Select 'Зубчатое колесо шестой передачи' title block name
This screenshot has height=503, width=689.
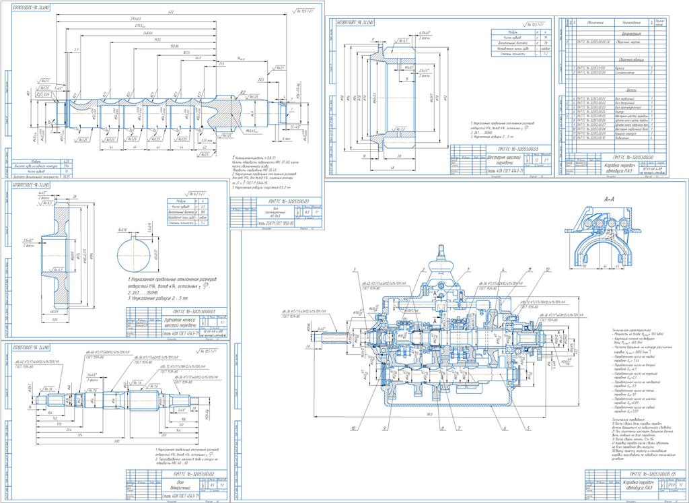tap(179, 323)
